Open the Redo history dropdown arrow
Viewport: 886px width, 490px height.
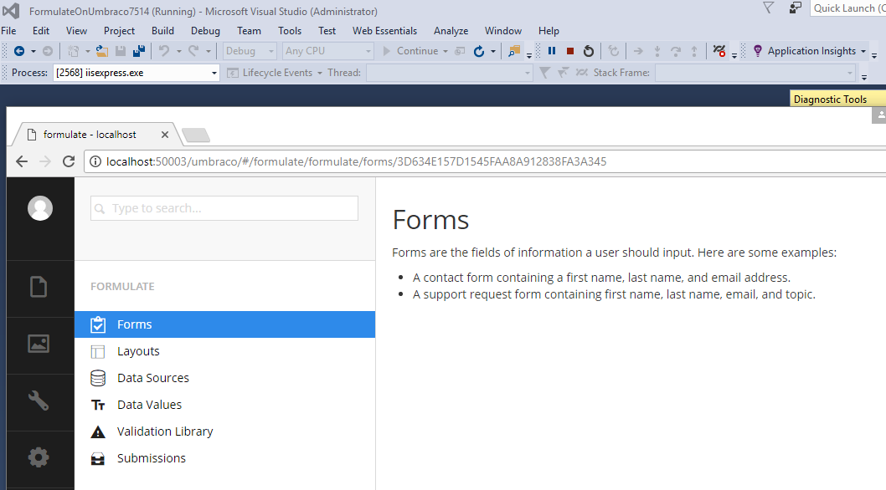[208, 51]
